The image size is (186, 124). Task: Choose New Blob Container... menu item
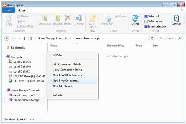(x=72, y=80)
